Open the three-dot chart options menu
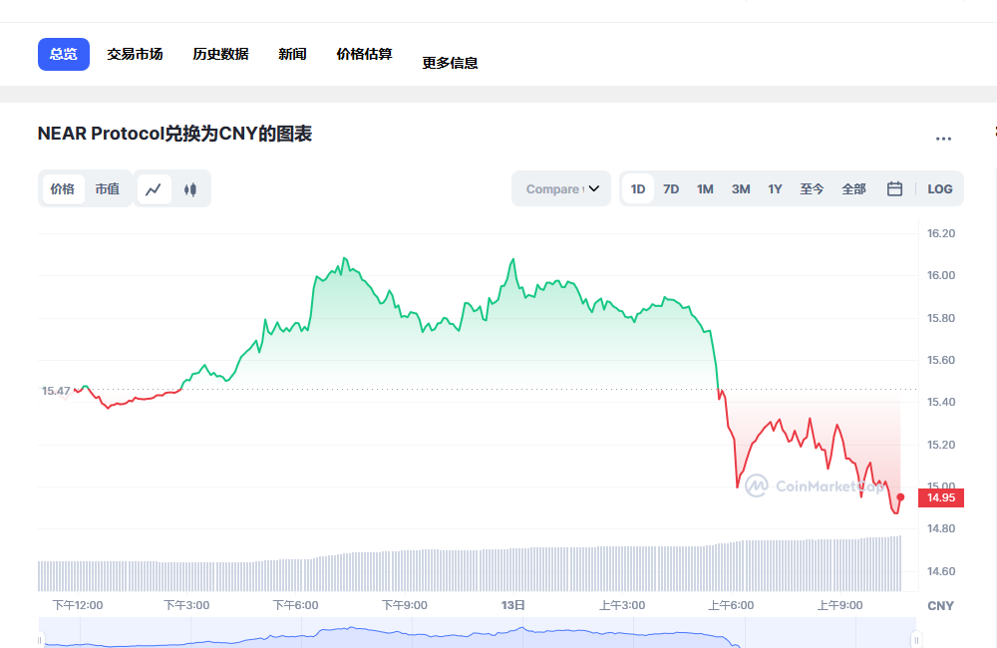 [943, 138]
